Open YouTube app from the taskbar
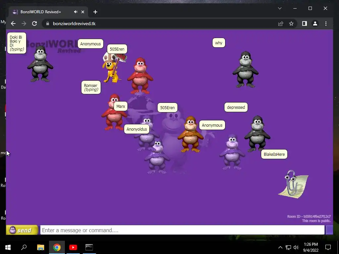The image size is (339, 254). pyautogui.click(x=73, y=247)
